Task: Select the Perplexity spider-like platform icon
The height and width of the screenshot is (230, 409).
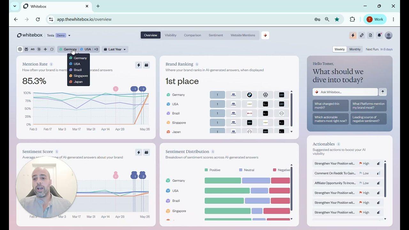Action: 26,49
